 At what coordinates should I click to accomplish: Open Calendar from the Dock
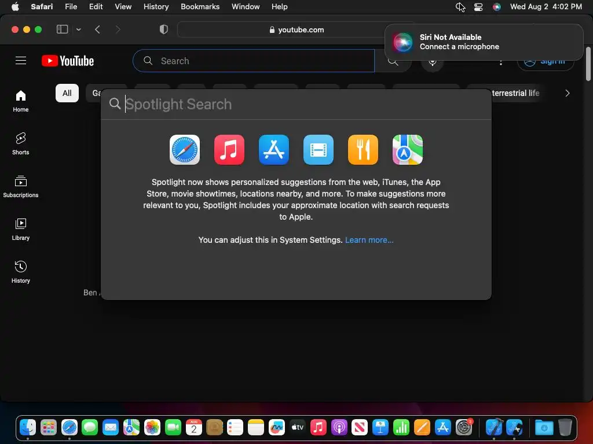193,427
